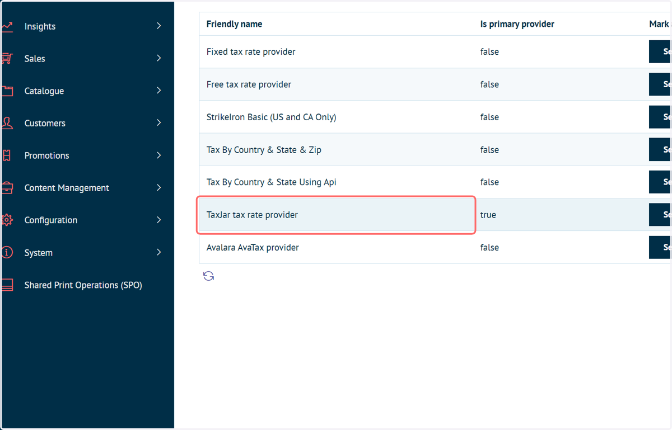Image resolution: width=672 pixels, height=430 pixels.
Task: Click the button in Fixed tax rate provider row
Action: [x=660, y=51]
